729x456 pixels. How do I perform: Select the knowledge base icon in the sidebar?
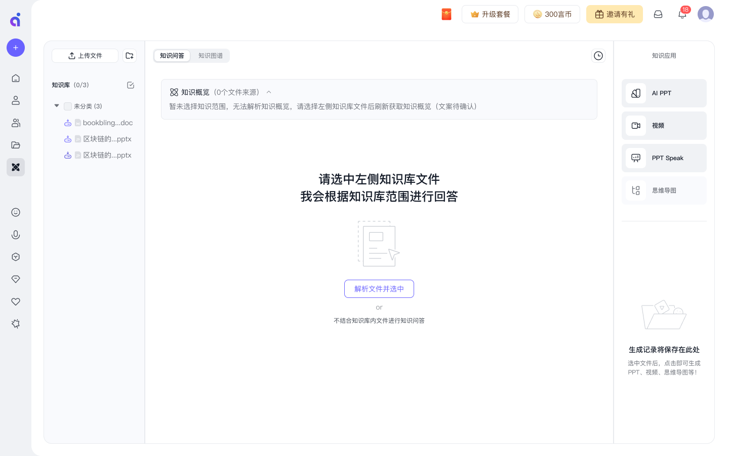click(16, 167)
